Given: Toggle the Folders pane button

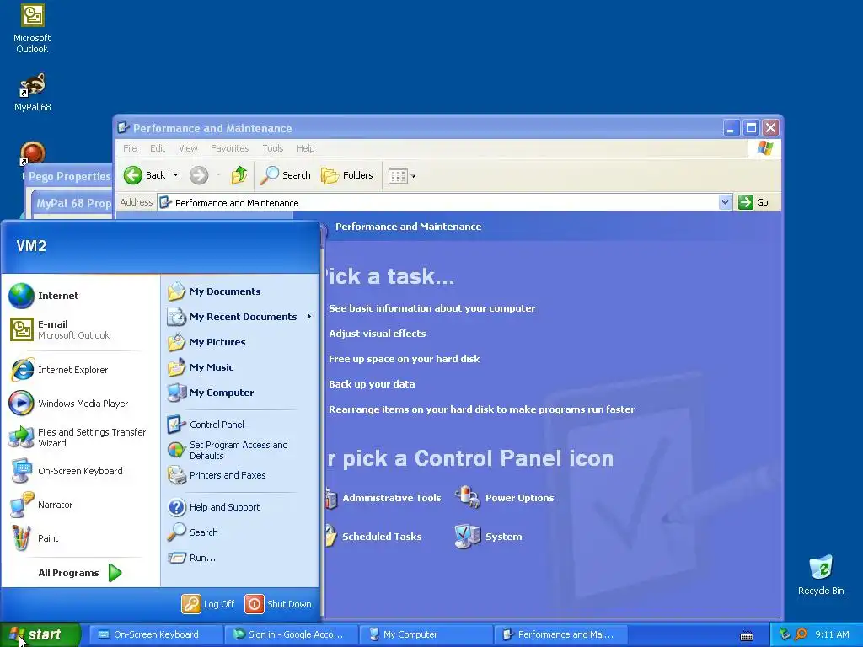Looking at the screenshot, I should tap(346, 175).
